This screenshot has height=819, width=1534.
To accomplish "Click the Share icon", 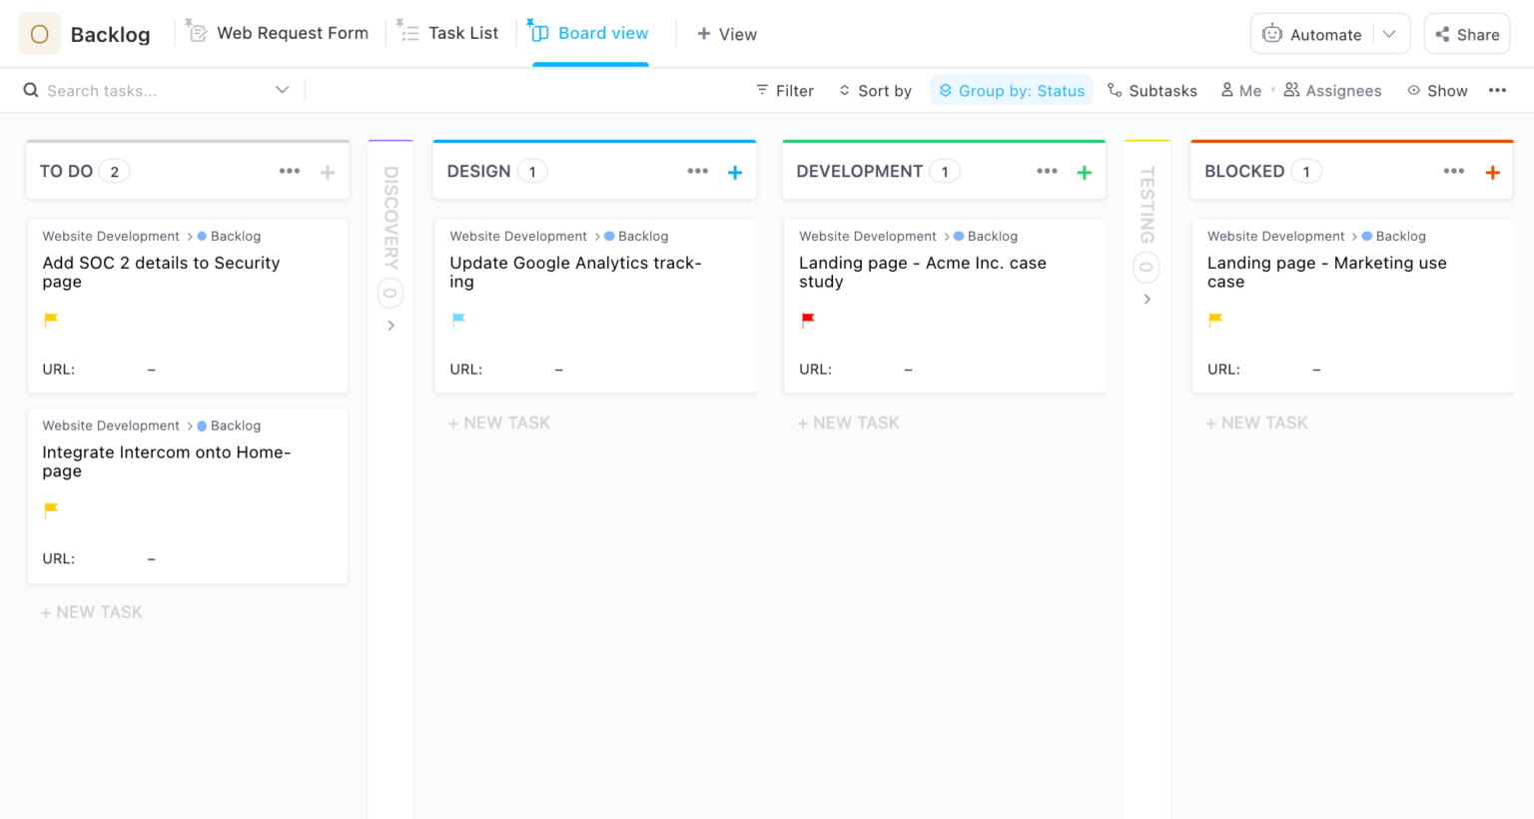I will click(1442, 33).
